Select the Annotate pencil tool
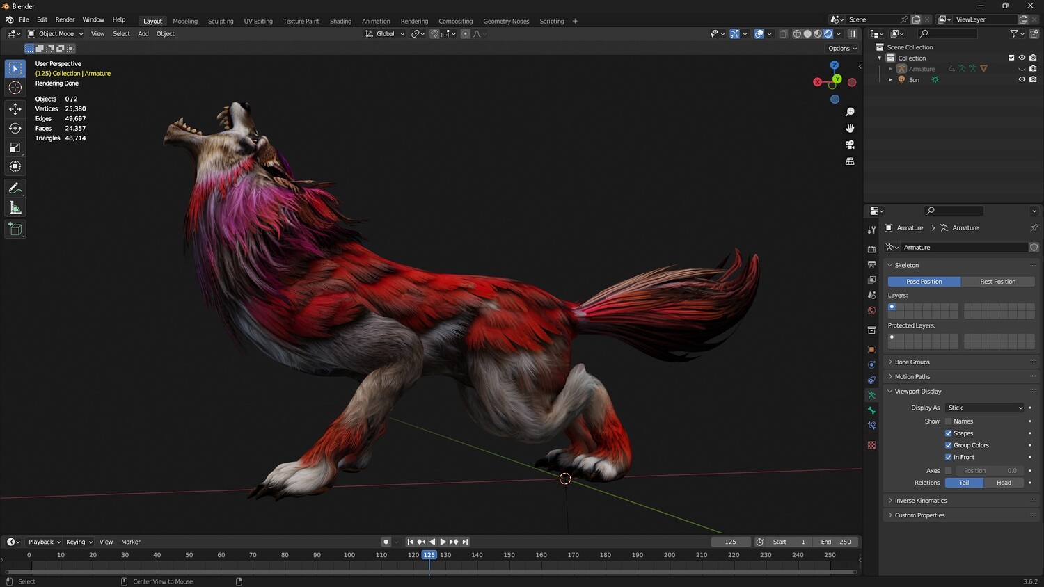This screenshot has height=587, width=1044. pos(15,188)
